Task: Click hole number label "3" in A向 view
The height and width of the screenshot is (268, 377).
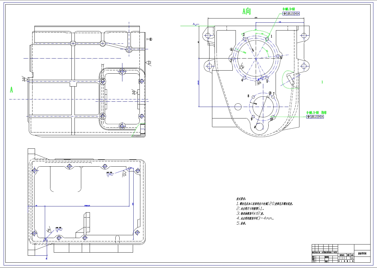Action: [x=231, y=60]
